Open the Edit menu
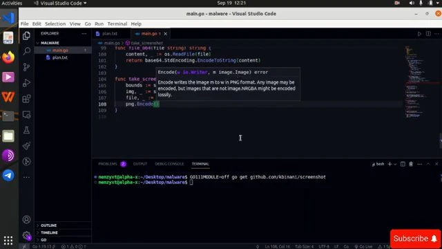The width and height of the screenshot is (442, 249). point(37,24)
